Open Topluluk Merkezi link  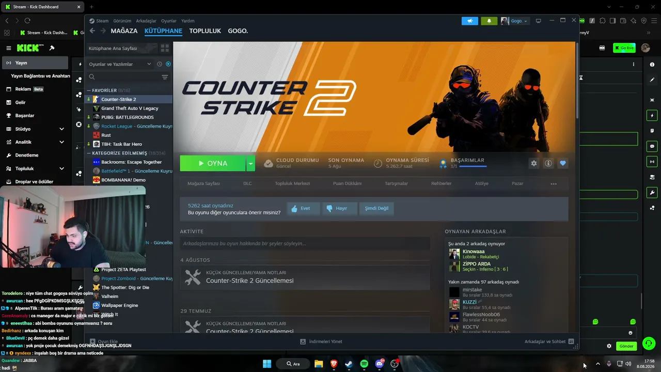point(292,183)
